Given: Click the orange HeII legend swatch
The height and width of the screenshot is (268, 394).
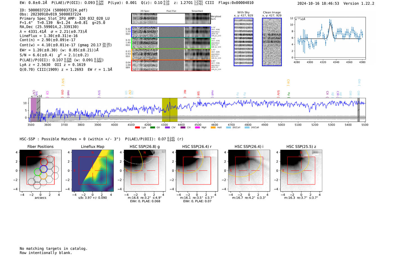Looking at the screenshot, I should pos(213,127).
